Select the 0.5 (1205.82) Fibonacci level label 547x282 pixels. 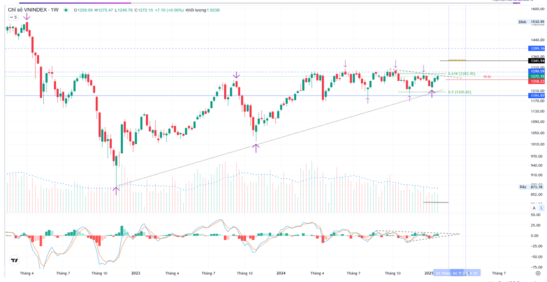tap(459, 92)
